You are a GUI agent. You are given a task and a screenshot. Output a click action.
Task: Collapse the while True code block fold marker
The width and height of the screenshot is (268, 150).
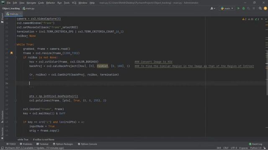15,45
